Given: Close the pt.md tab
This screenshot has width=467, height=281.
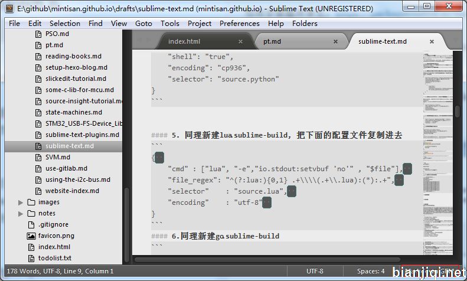Looking at the screenshot, I should point(336,42).
